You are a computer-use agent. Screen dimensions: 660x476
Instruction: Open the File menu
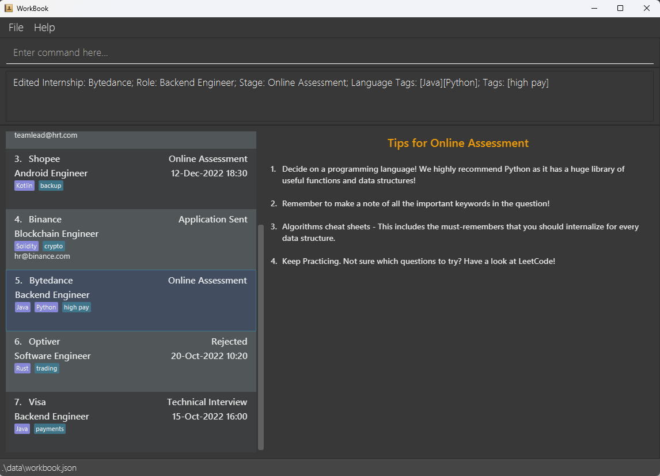click(x=16, y=28)
